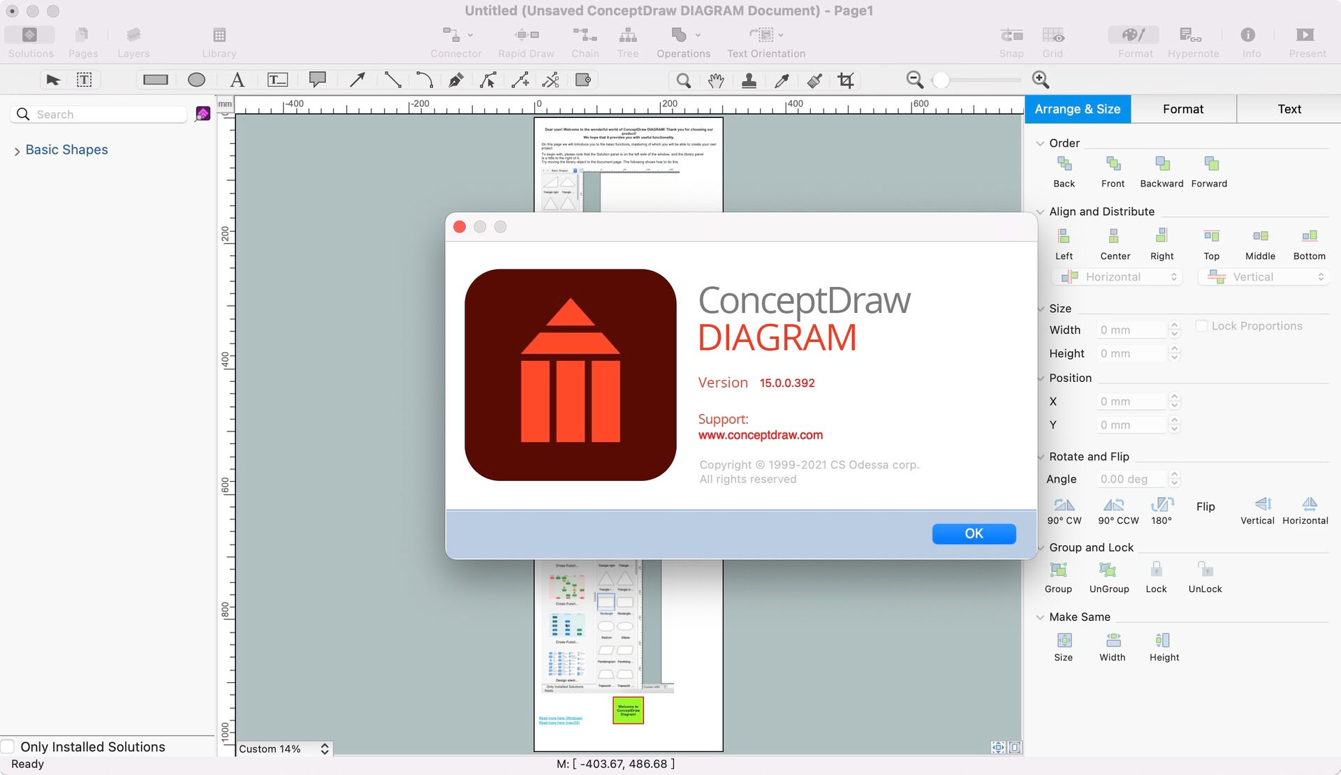Toggle the Grid display
Viewport: 1341px width, 775px height.
(x=1053, y=42)
